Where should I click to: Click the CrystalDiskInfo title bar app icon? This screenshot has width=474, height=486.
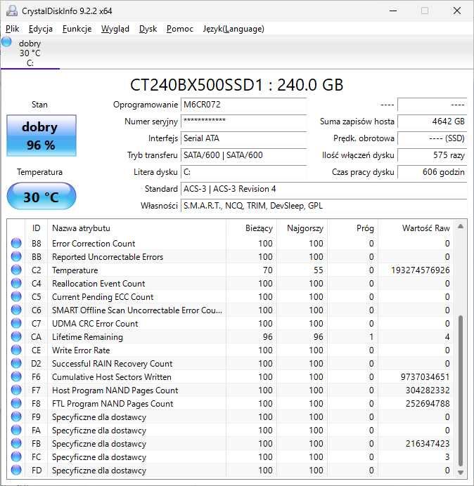click(x=12, y=11)
